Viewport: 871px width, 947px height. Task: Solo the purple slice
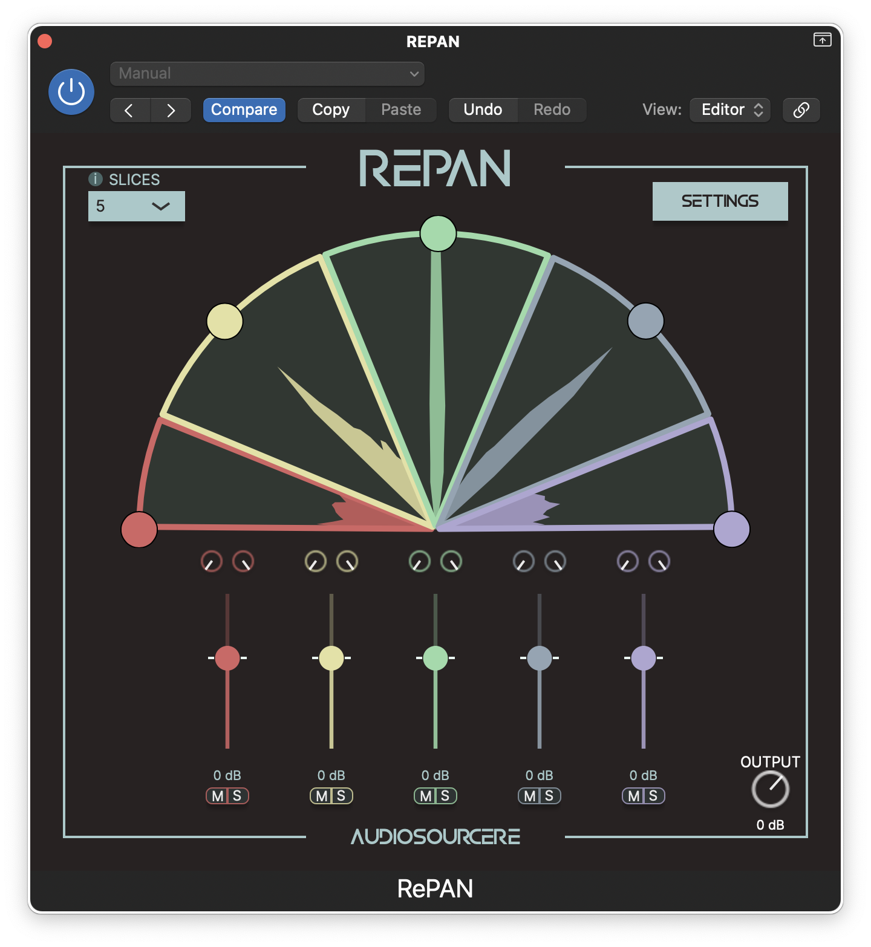point(654,796)
